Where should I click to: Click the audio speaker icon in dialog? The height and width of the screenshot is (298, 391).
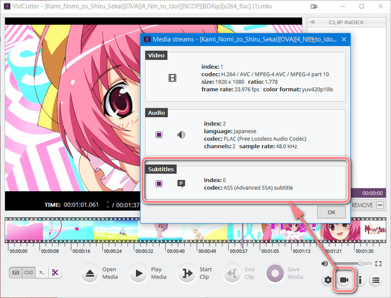coord(181,134)
